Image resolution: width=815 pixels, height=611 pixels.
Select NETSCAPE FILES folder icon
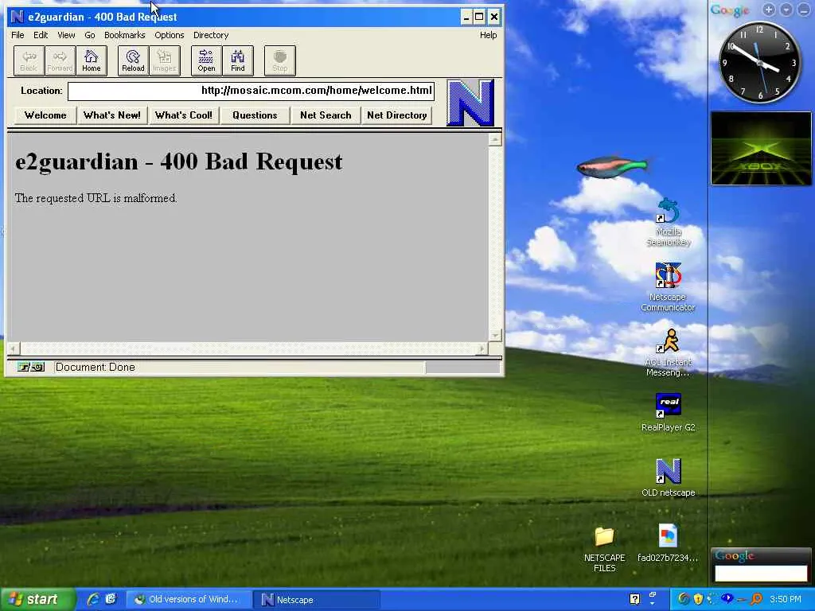605,549
